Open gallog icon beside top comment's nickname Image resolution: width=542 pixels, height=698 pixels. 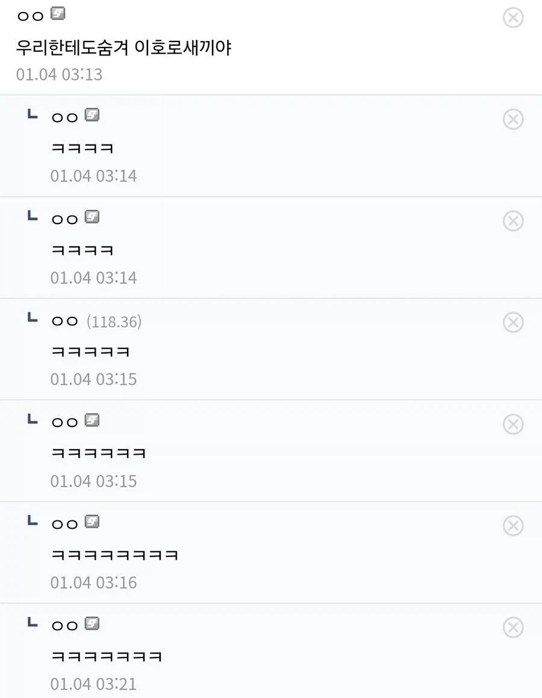pos(58,13)
